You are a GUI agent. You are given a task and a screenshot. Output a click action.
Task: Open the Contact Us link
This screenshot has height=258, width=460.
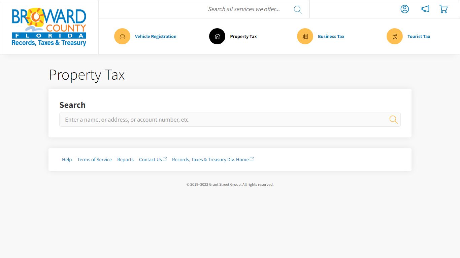click(x=151, y=160)
